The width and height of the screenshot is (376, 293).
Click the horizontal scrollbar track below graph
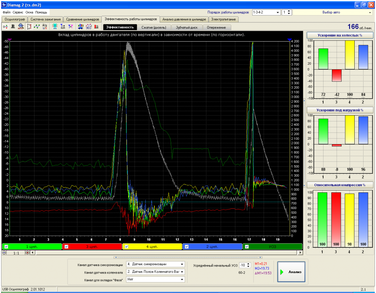click(x=166, y=253)
